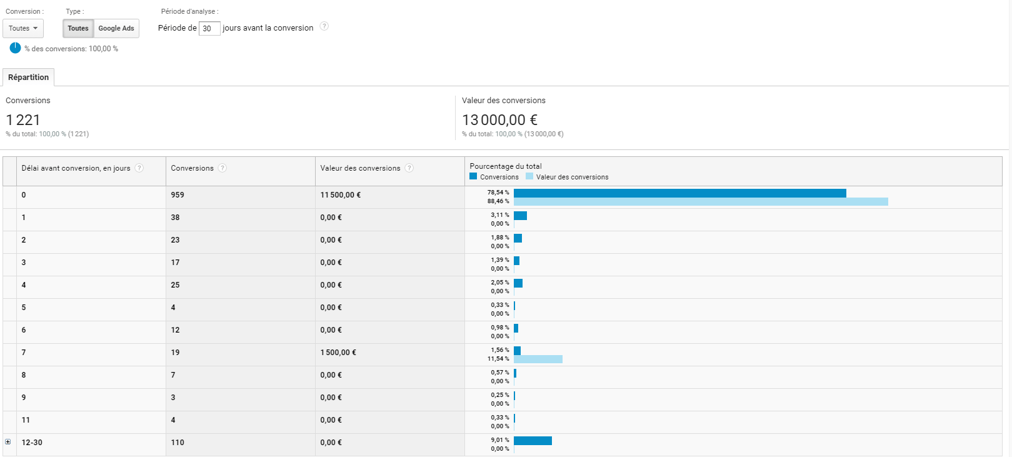Click dark blue Conversions legend swatch
The height and width of the screenshot is (457, 1012).
473,177
